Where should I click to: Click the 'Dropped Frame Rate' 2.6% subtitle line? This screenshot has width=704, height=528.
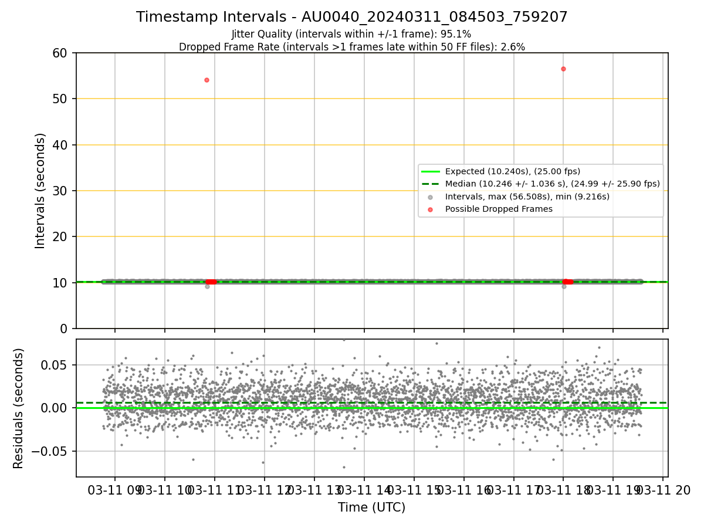click(352, 47)
